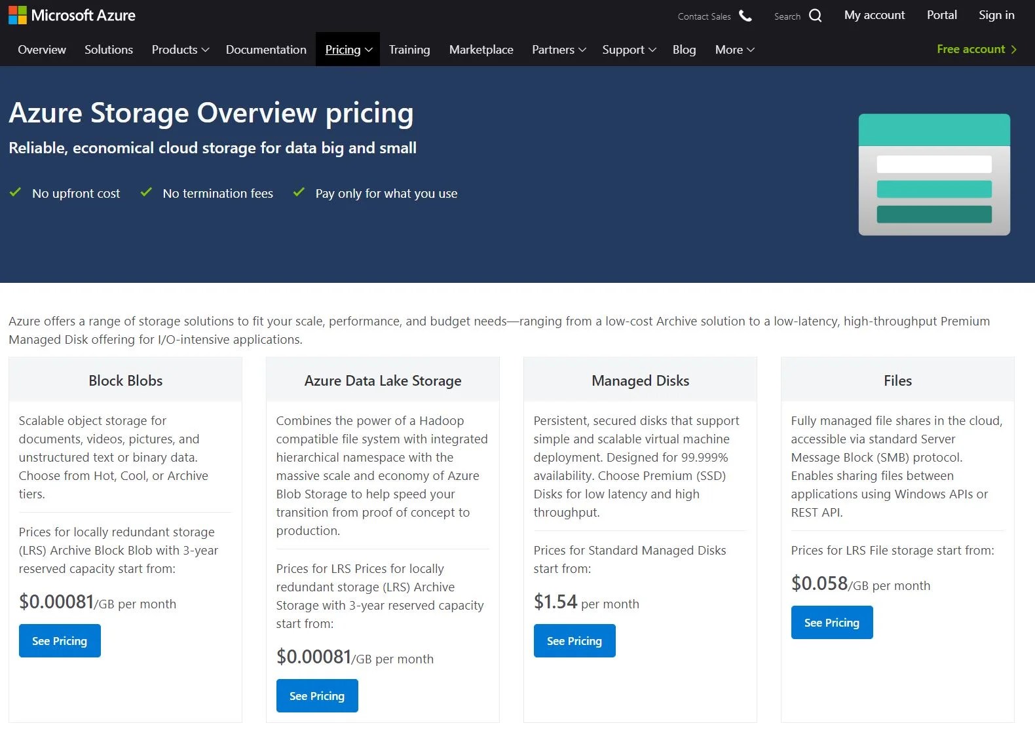Click the Managed Disks card heading
Screen dimensions: 1035x736
(x=641, y=380)
